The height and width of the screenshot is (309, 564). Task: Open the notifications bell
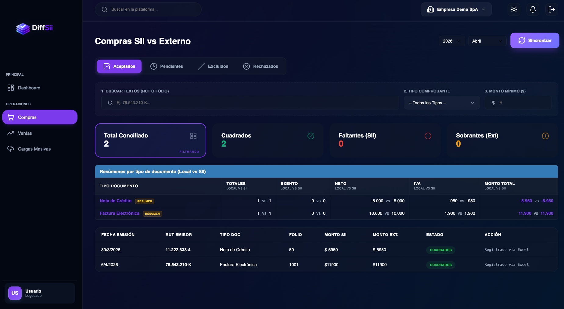click(533, 9)
